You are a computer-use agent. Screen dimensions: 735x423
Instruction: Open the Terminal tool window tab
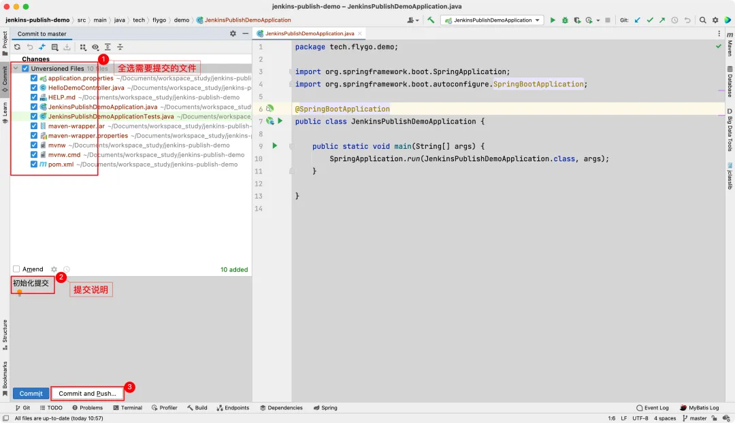point(127,407)
